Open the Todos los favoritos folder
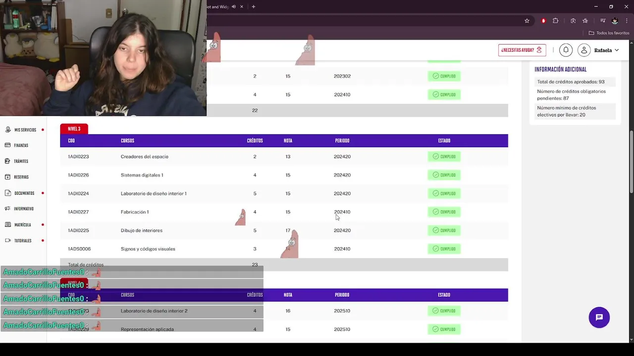 pos(609,33)
